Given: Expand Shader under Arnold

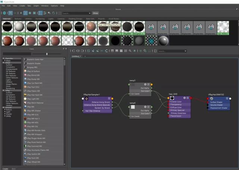Looking at the screenshot, I should [5, 114].
